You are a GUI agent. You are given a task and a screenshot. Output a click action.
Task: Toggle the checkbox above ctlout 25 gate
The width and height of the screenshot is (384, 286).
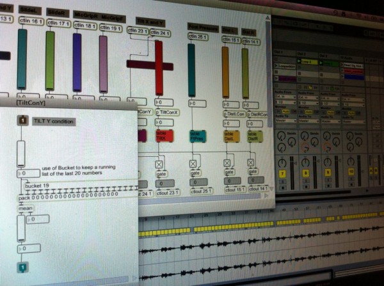192,164
